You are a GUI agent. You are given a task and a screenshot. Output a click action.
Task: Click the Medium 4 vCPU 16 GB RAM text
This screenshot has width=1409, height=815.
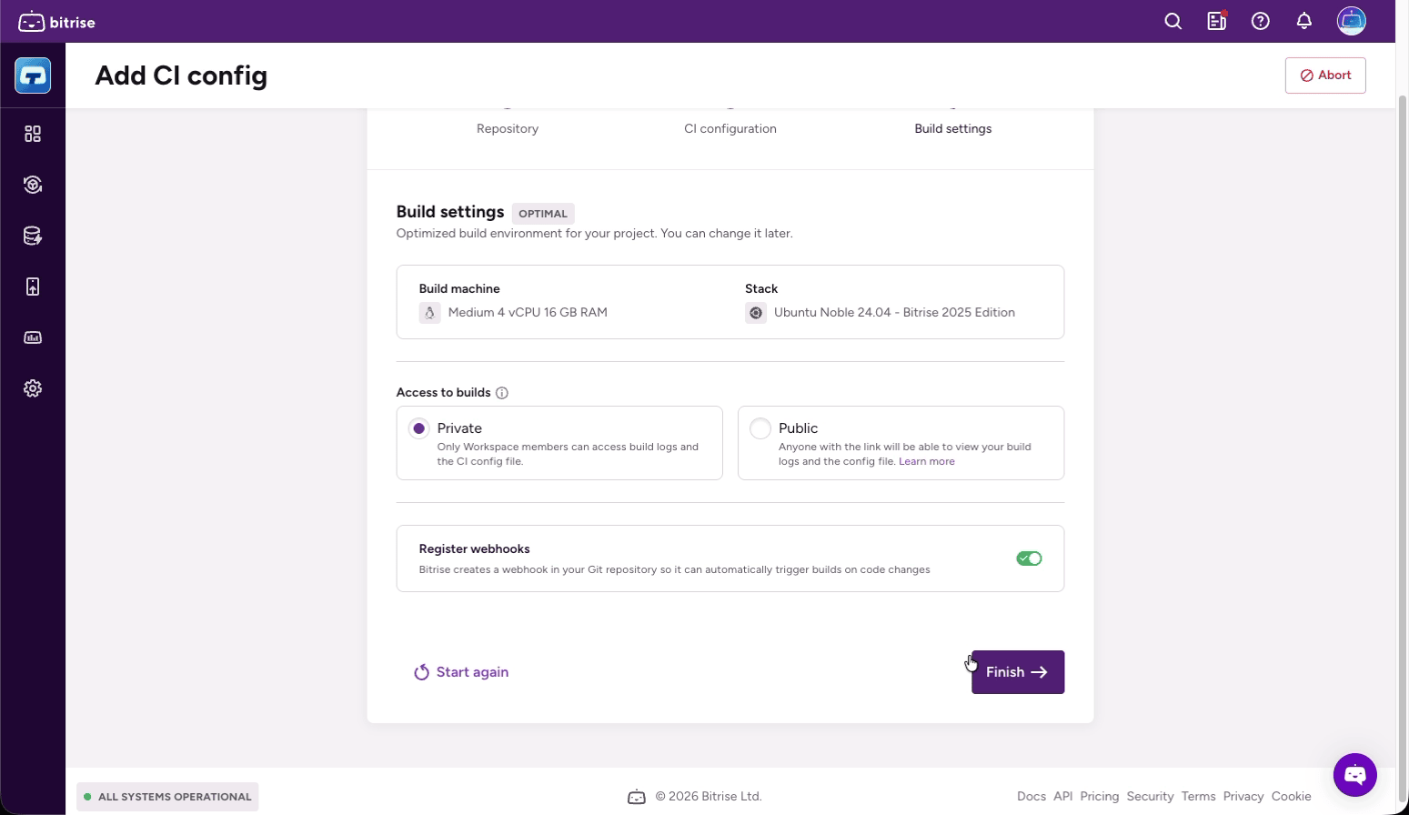pos(528,313)
